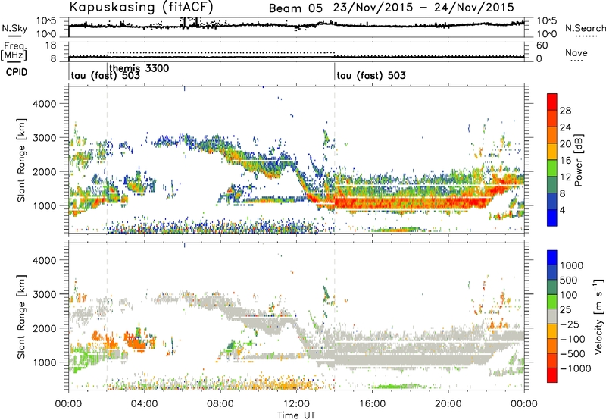This screenshot has width=606, height=420.
Task: Click the '20:00' time axis label
Action: pyautogui.click(x=448, y=404)
